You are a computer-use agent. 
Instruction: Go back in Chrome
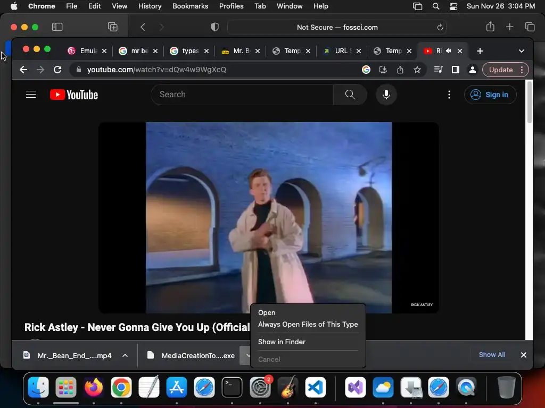click(23, 70)
